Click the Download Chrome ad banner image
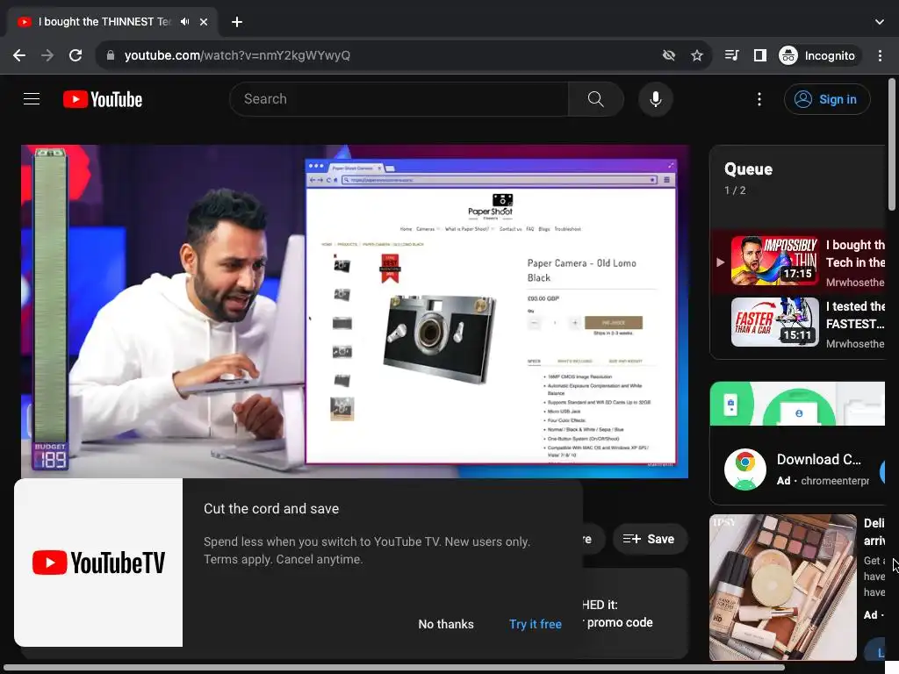This screenshot has width=899, height=674. (797, 404)
